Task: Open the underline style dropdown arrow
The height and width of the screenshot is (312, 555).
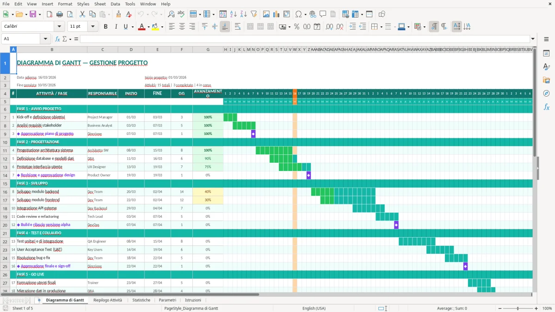Action: 132,27
